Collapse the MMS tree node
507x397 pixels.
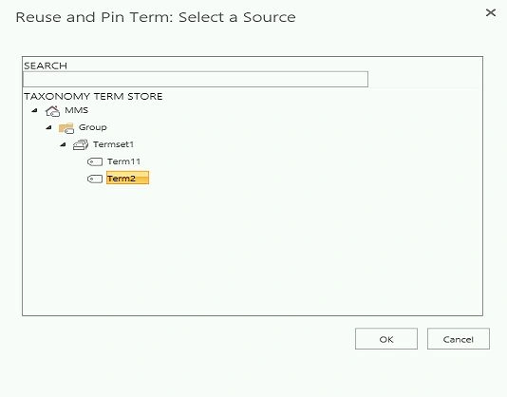pos(34,111)
